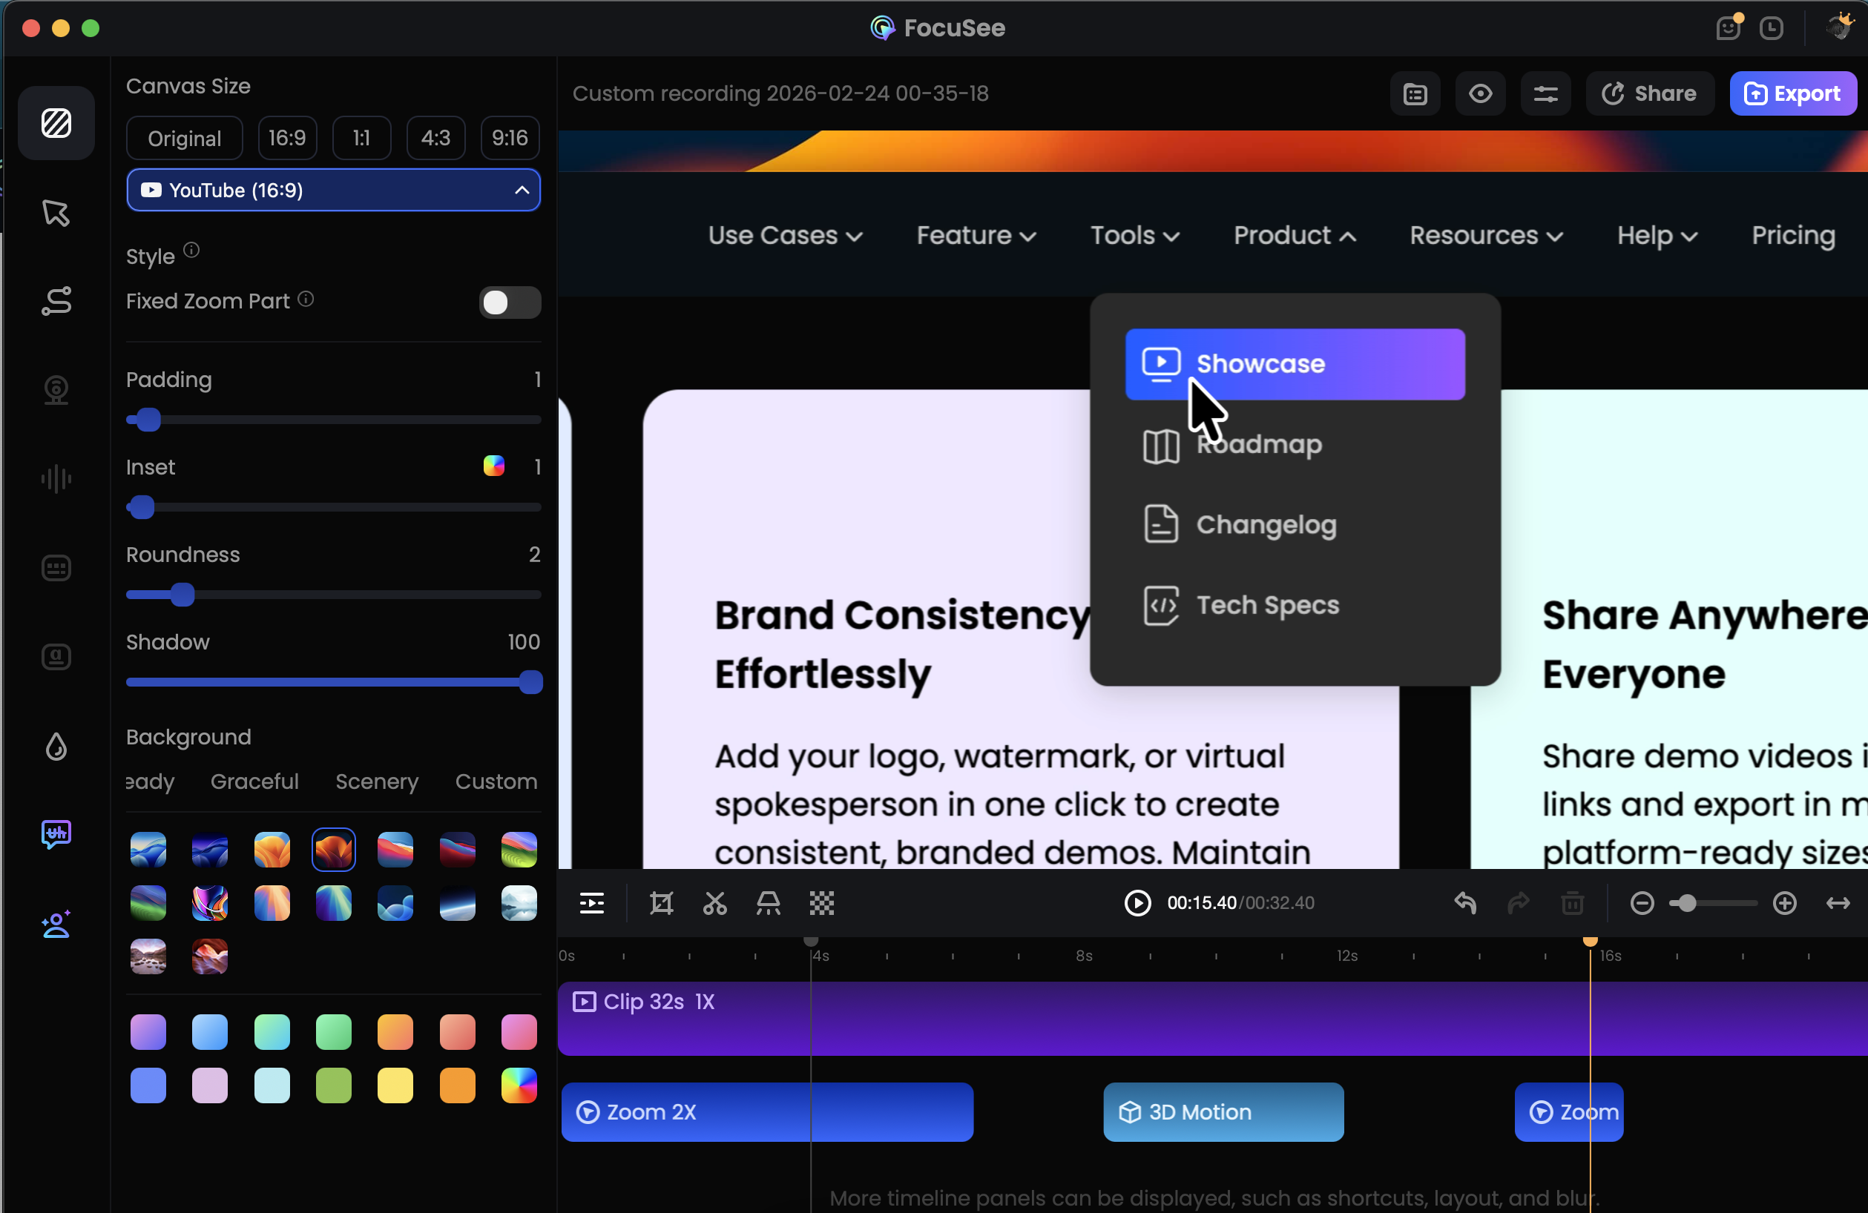Toggle preview with the eye icon

click(1480, 94)
